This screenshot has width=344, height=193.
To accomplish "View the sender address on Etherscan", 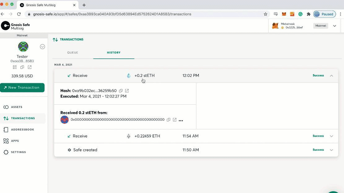I will [174, 120].
